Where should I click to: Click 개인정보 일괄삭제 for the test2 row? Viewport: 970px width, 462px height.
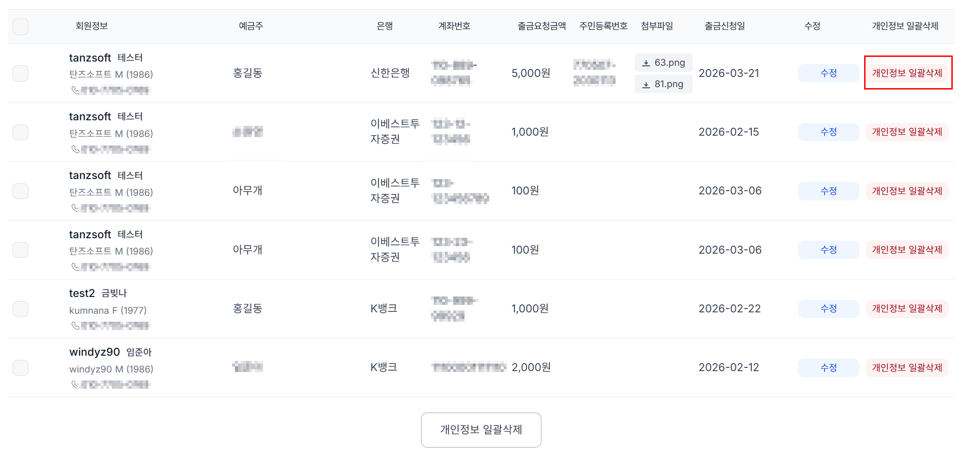907,308
